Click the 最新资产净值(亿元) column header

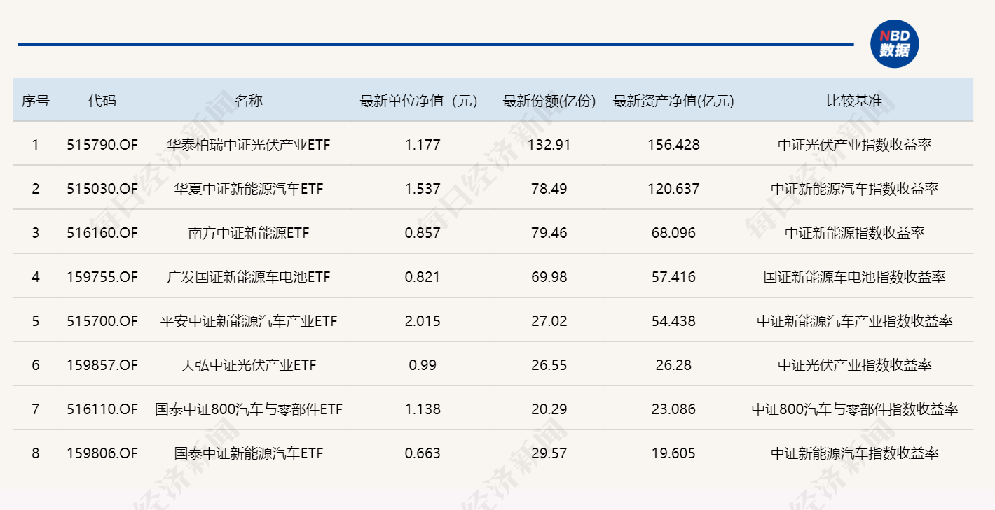click(673, 101)
